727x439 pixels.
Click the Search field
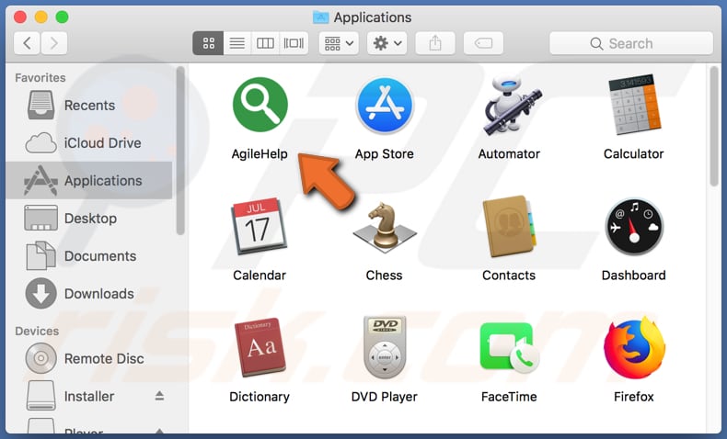631,43
